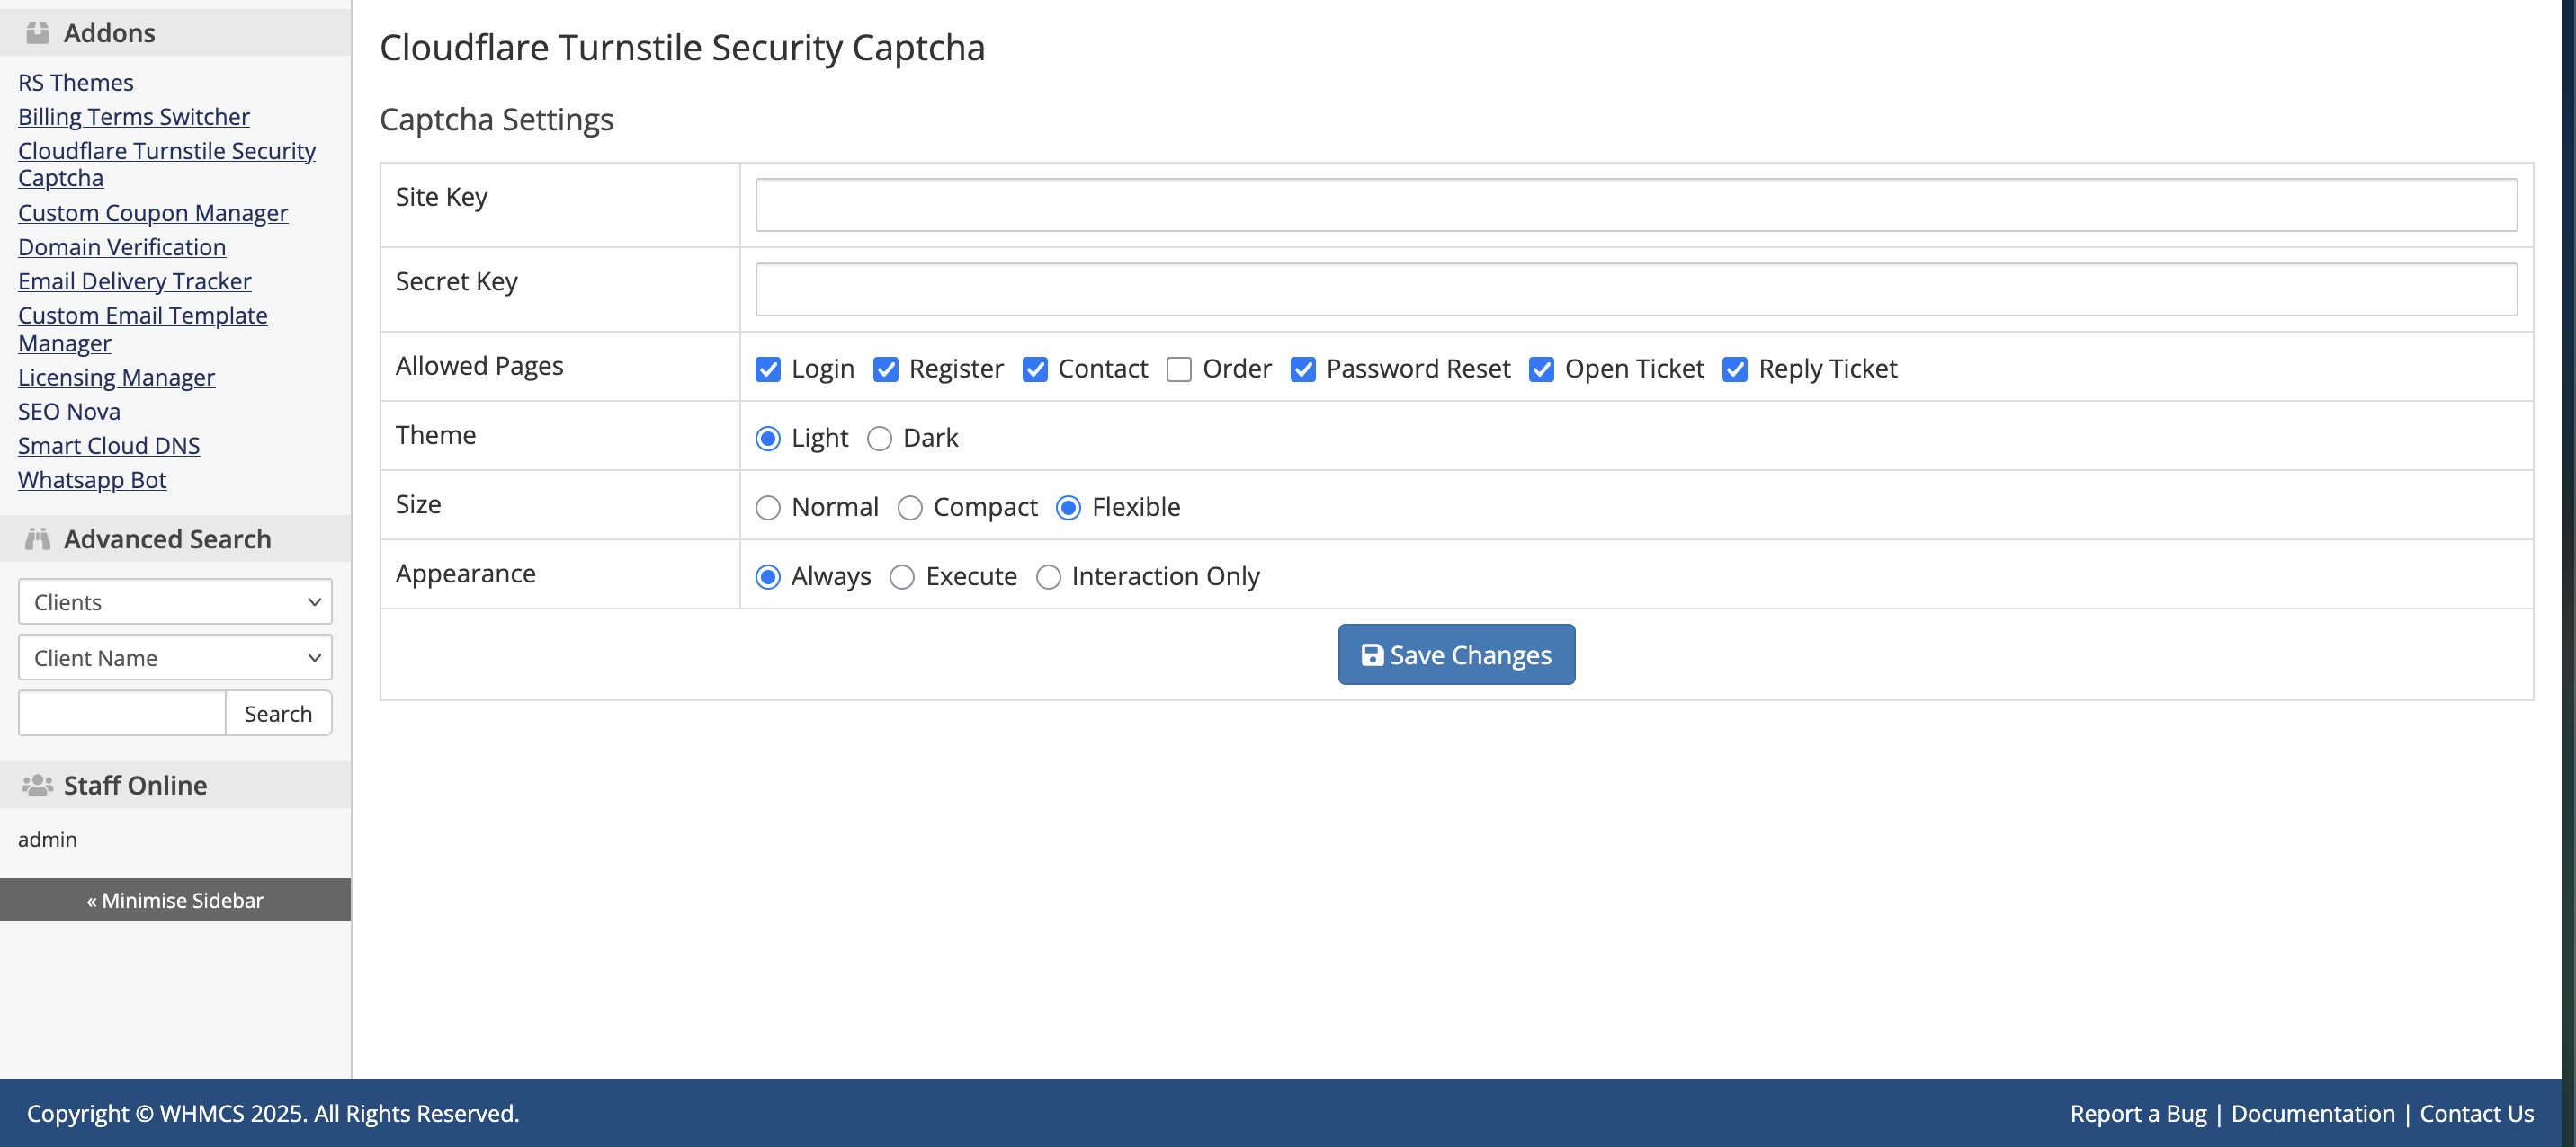Choose the Compact size option
This screenshot has height=1147, width=2576.
(909, 508)
